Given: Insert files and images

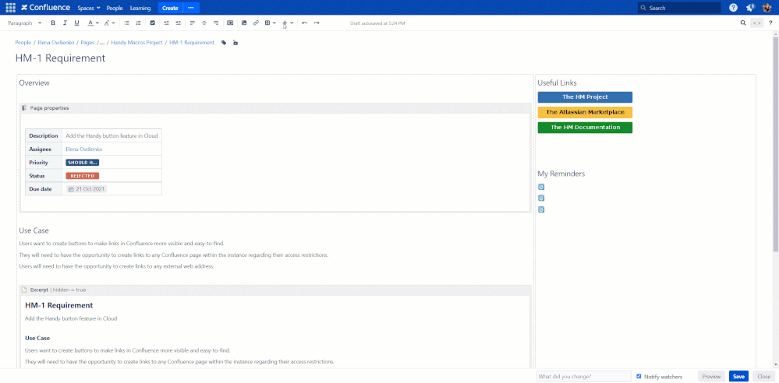Looking at the screenshot, I should (244, 23).
